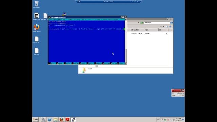
Task: Click the green refresh/go button in Explorer
Action: [142, 23]
